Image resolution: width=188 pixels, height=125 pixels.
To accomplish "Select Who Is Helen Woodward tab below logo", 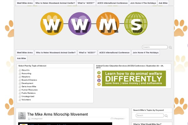I will (x=56, y=52).
